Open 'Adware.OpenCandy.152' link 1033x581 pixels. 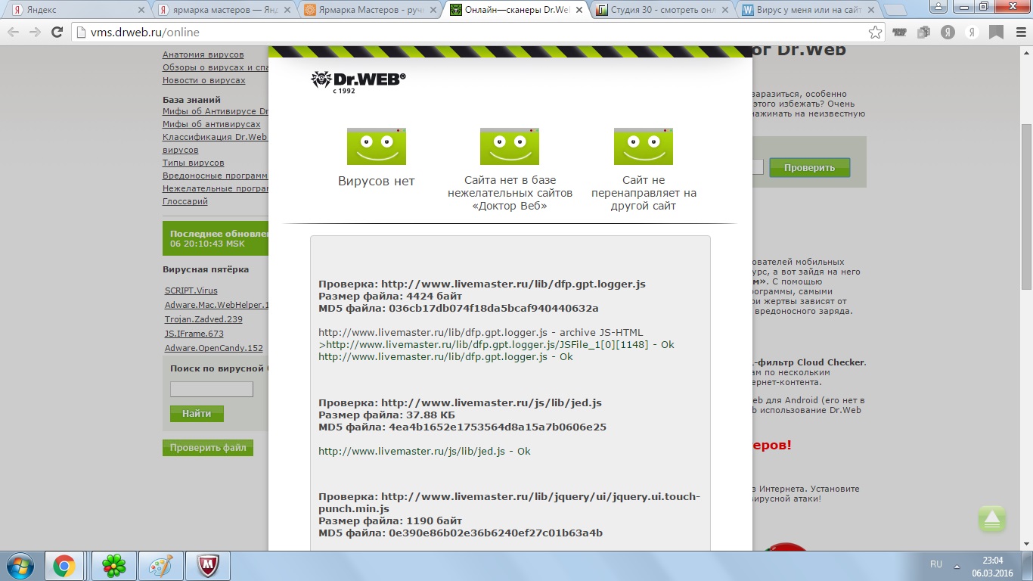click(x=214, y=348)
